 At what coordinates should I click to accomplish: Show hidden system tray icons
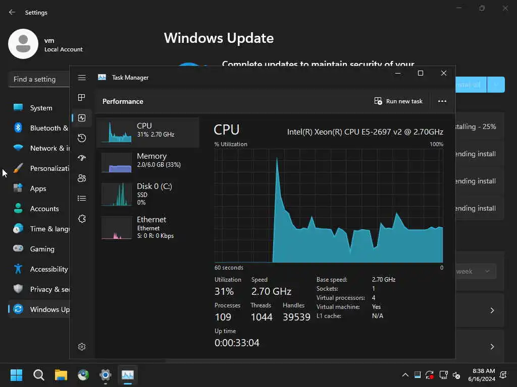405,375
